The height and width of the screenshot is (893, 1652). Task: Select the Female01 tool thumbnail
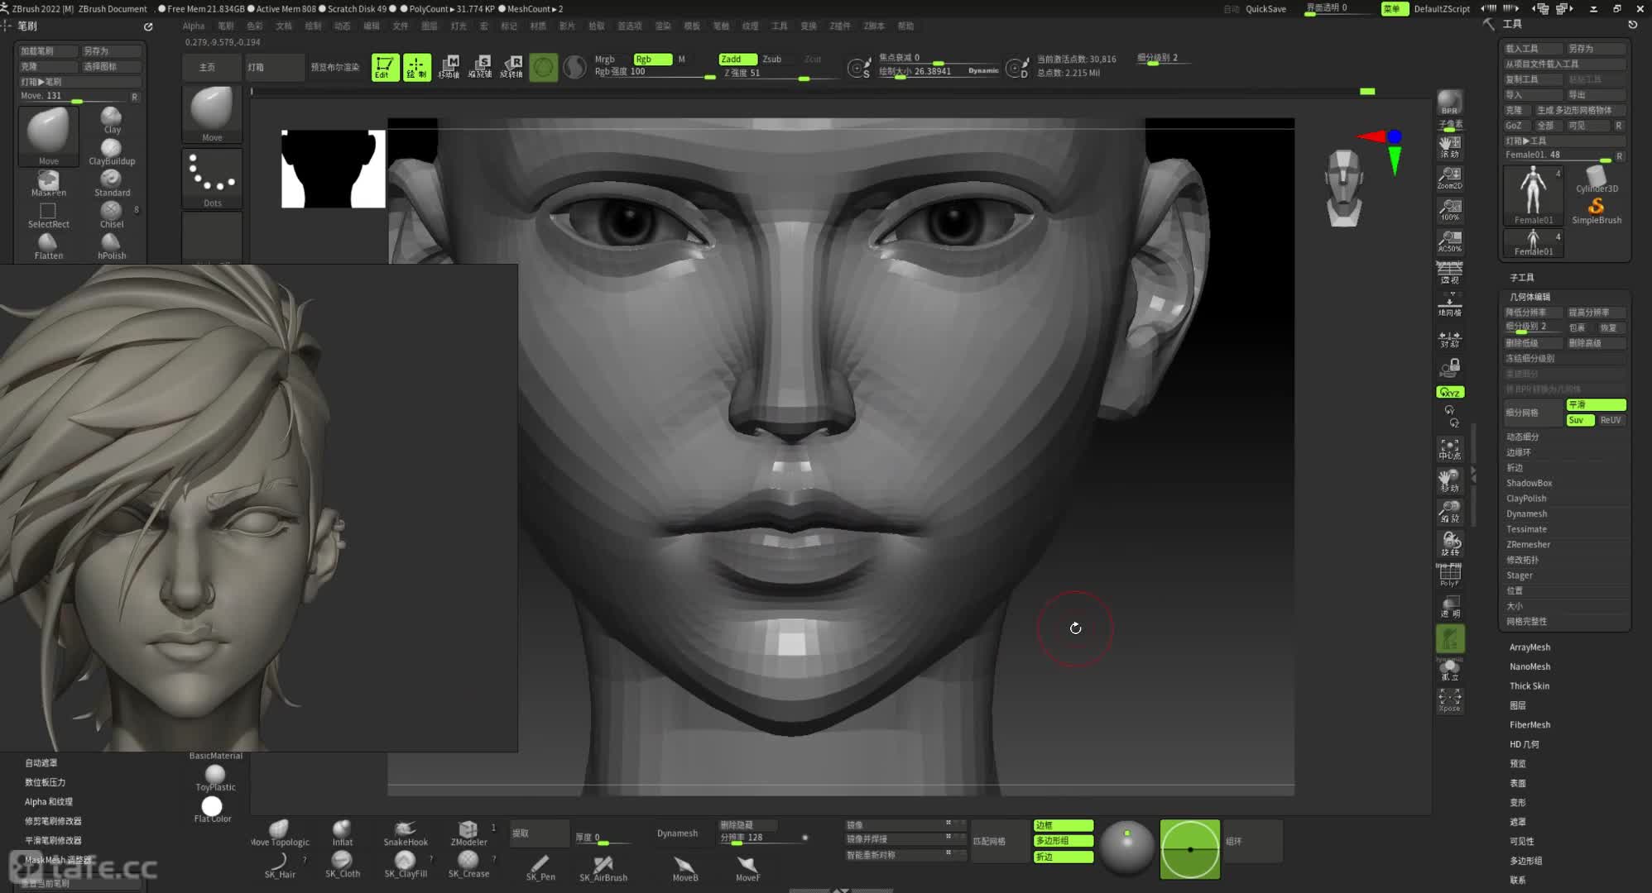click(1534, 195)
